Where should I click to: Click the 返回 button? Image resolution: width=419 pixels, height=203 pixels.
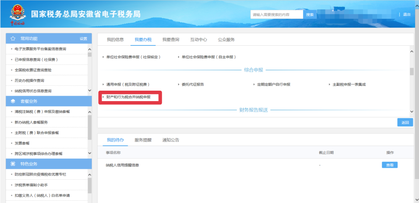click(405, 122)
